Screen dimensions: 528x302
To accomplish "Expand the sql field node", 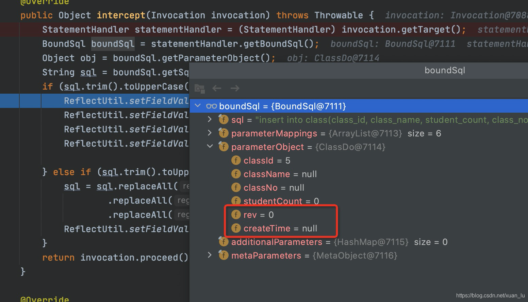I will pos(209,119).
